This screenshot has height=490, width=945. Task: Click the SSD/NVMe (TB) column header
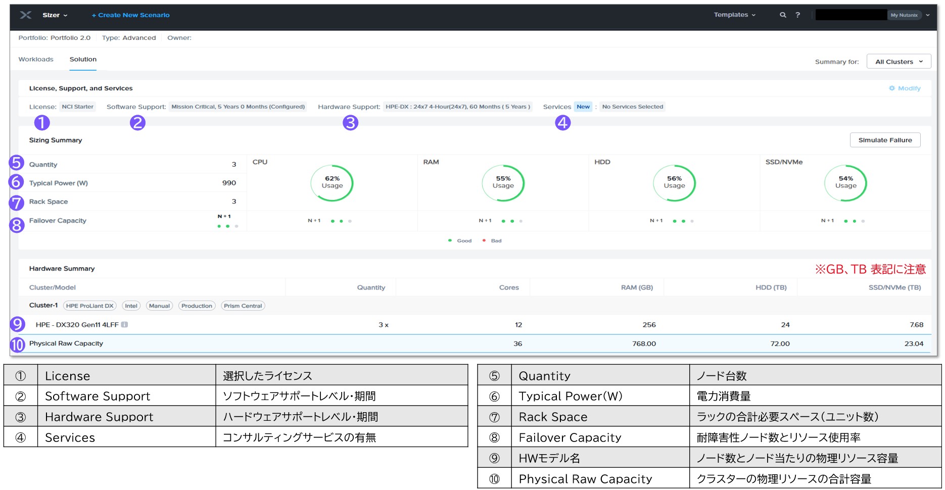coord(894,287)
